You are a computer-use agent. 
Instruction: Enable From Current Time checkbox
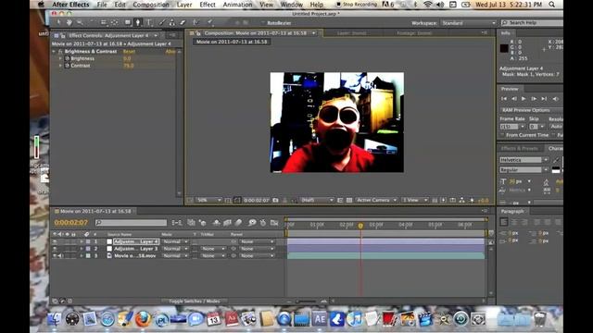coord(502,135)
